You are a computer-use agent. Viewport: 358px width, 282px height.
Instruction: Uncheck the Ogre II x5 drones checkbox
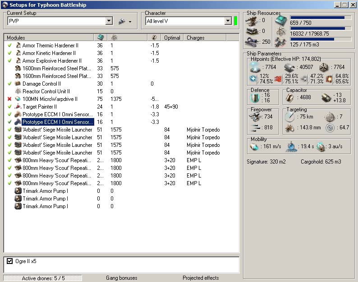pos(10,261)
